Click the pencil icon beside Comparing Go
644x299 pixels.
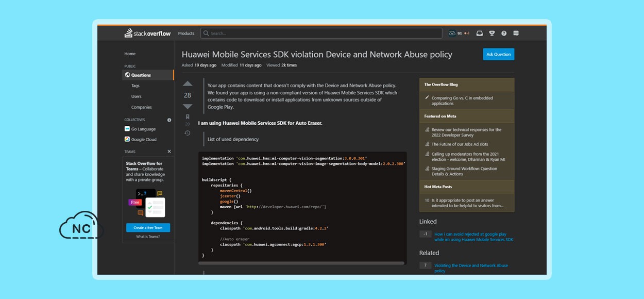pyautogui.click(x=427, y=97)
